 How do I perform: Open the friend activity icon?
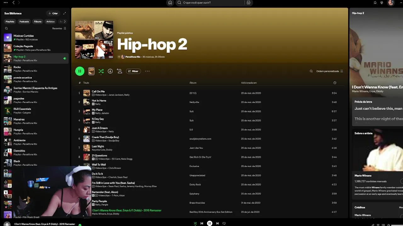[382, 3]
